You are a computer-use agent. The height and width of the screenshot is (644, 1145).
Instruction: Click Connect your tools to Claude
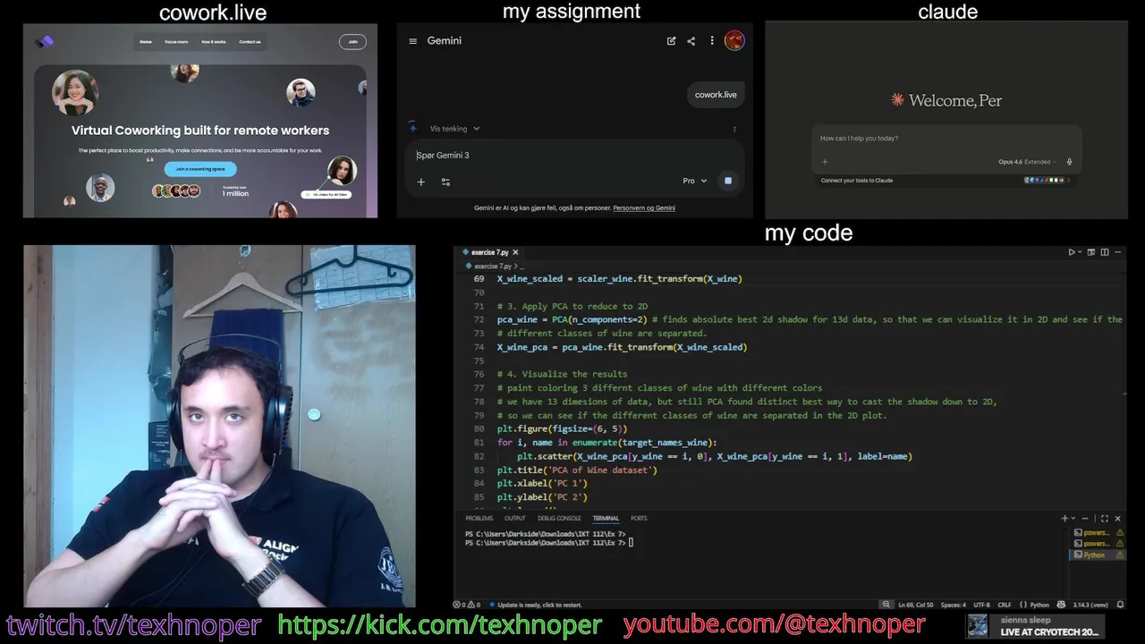[x=857, y=181]
